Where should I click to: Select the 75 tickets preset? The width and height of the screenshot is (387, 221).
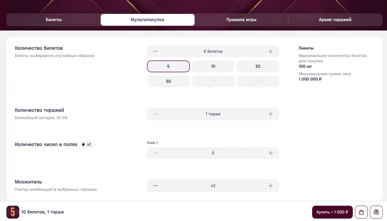click(x=213, y=81)
